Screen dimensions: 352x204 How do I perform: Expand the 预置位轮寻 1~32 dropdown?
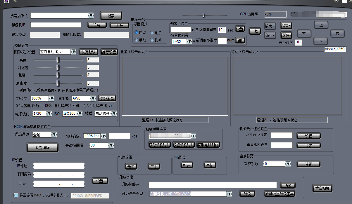[x=189, y=41]
